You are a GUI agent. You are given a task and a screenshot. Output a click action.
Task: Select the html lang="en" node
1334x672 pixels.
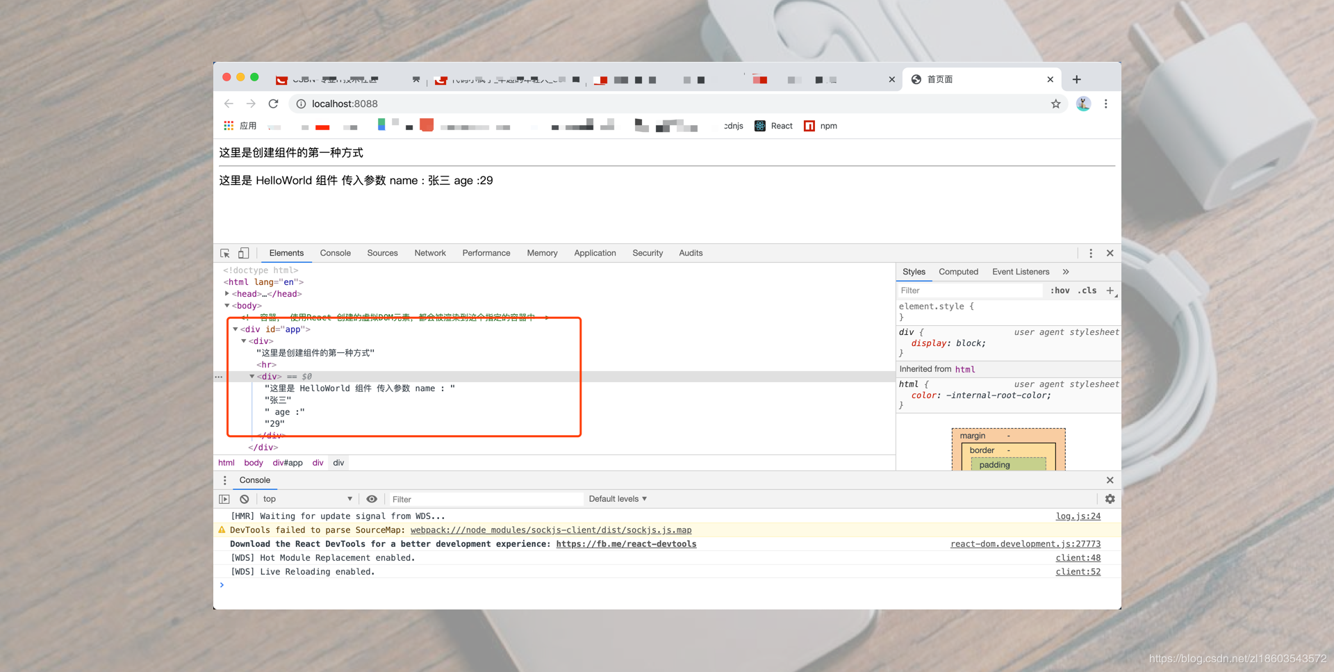point(263,282)
